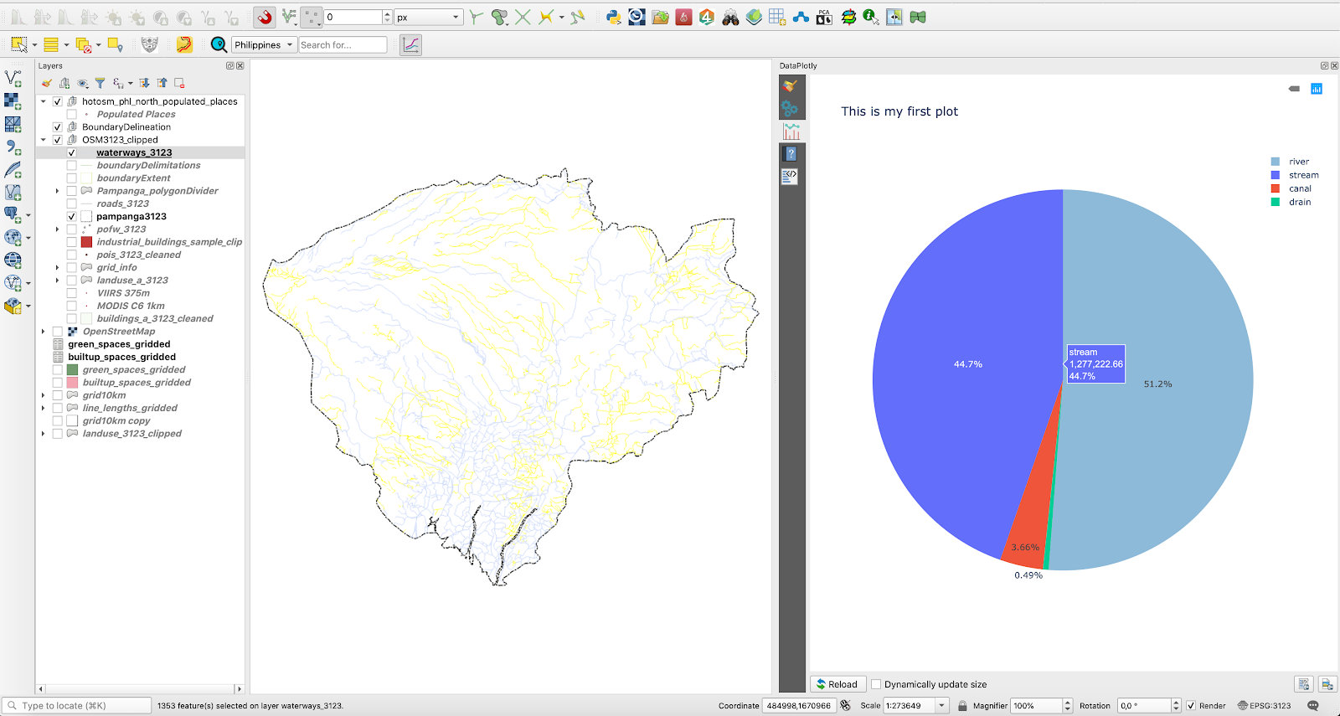Click the DataPlotly help icon
The height and width of the screenshot is (716, 1340).
(x=790, y=153)
